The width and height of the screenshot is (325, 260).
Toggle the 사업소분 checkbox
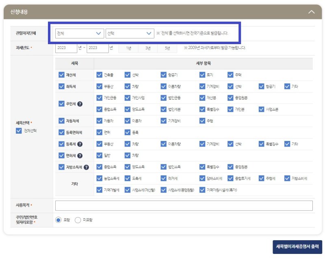pos(261,109)
